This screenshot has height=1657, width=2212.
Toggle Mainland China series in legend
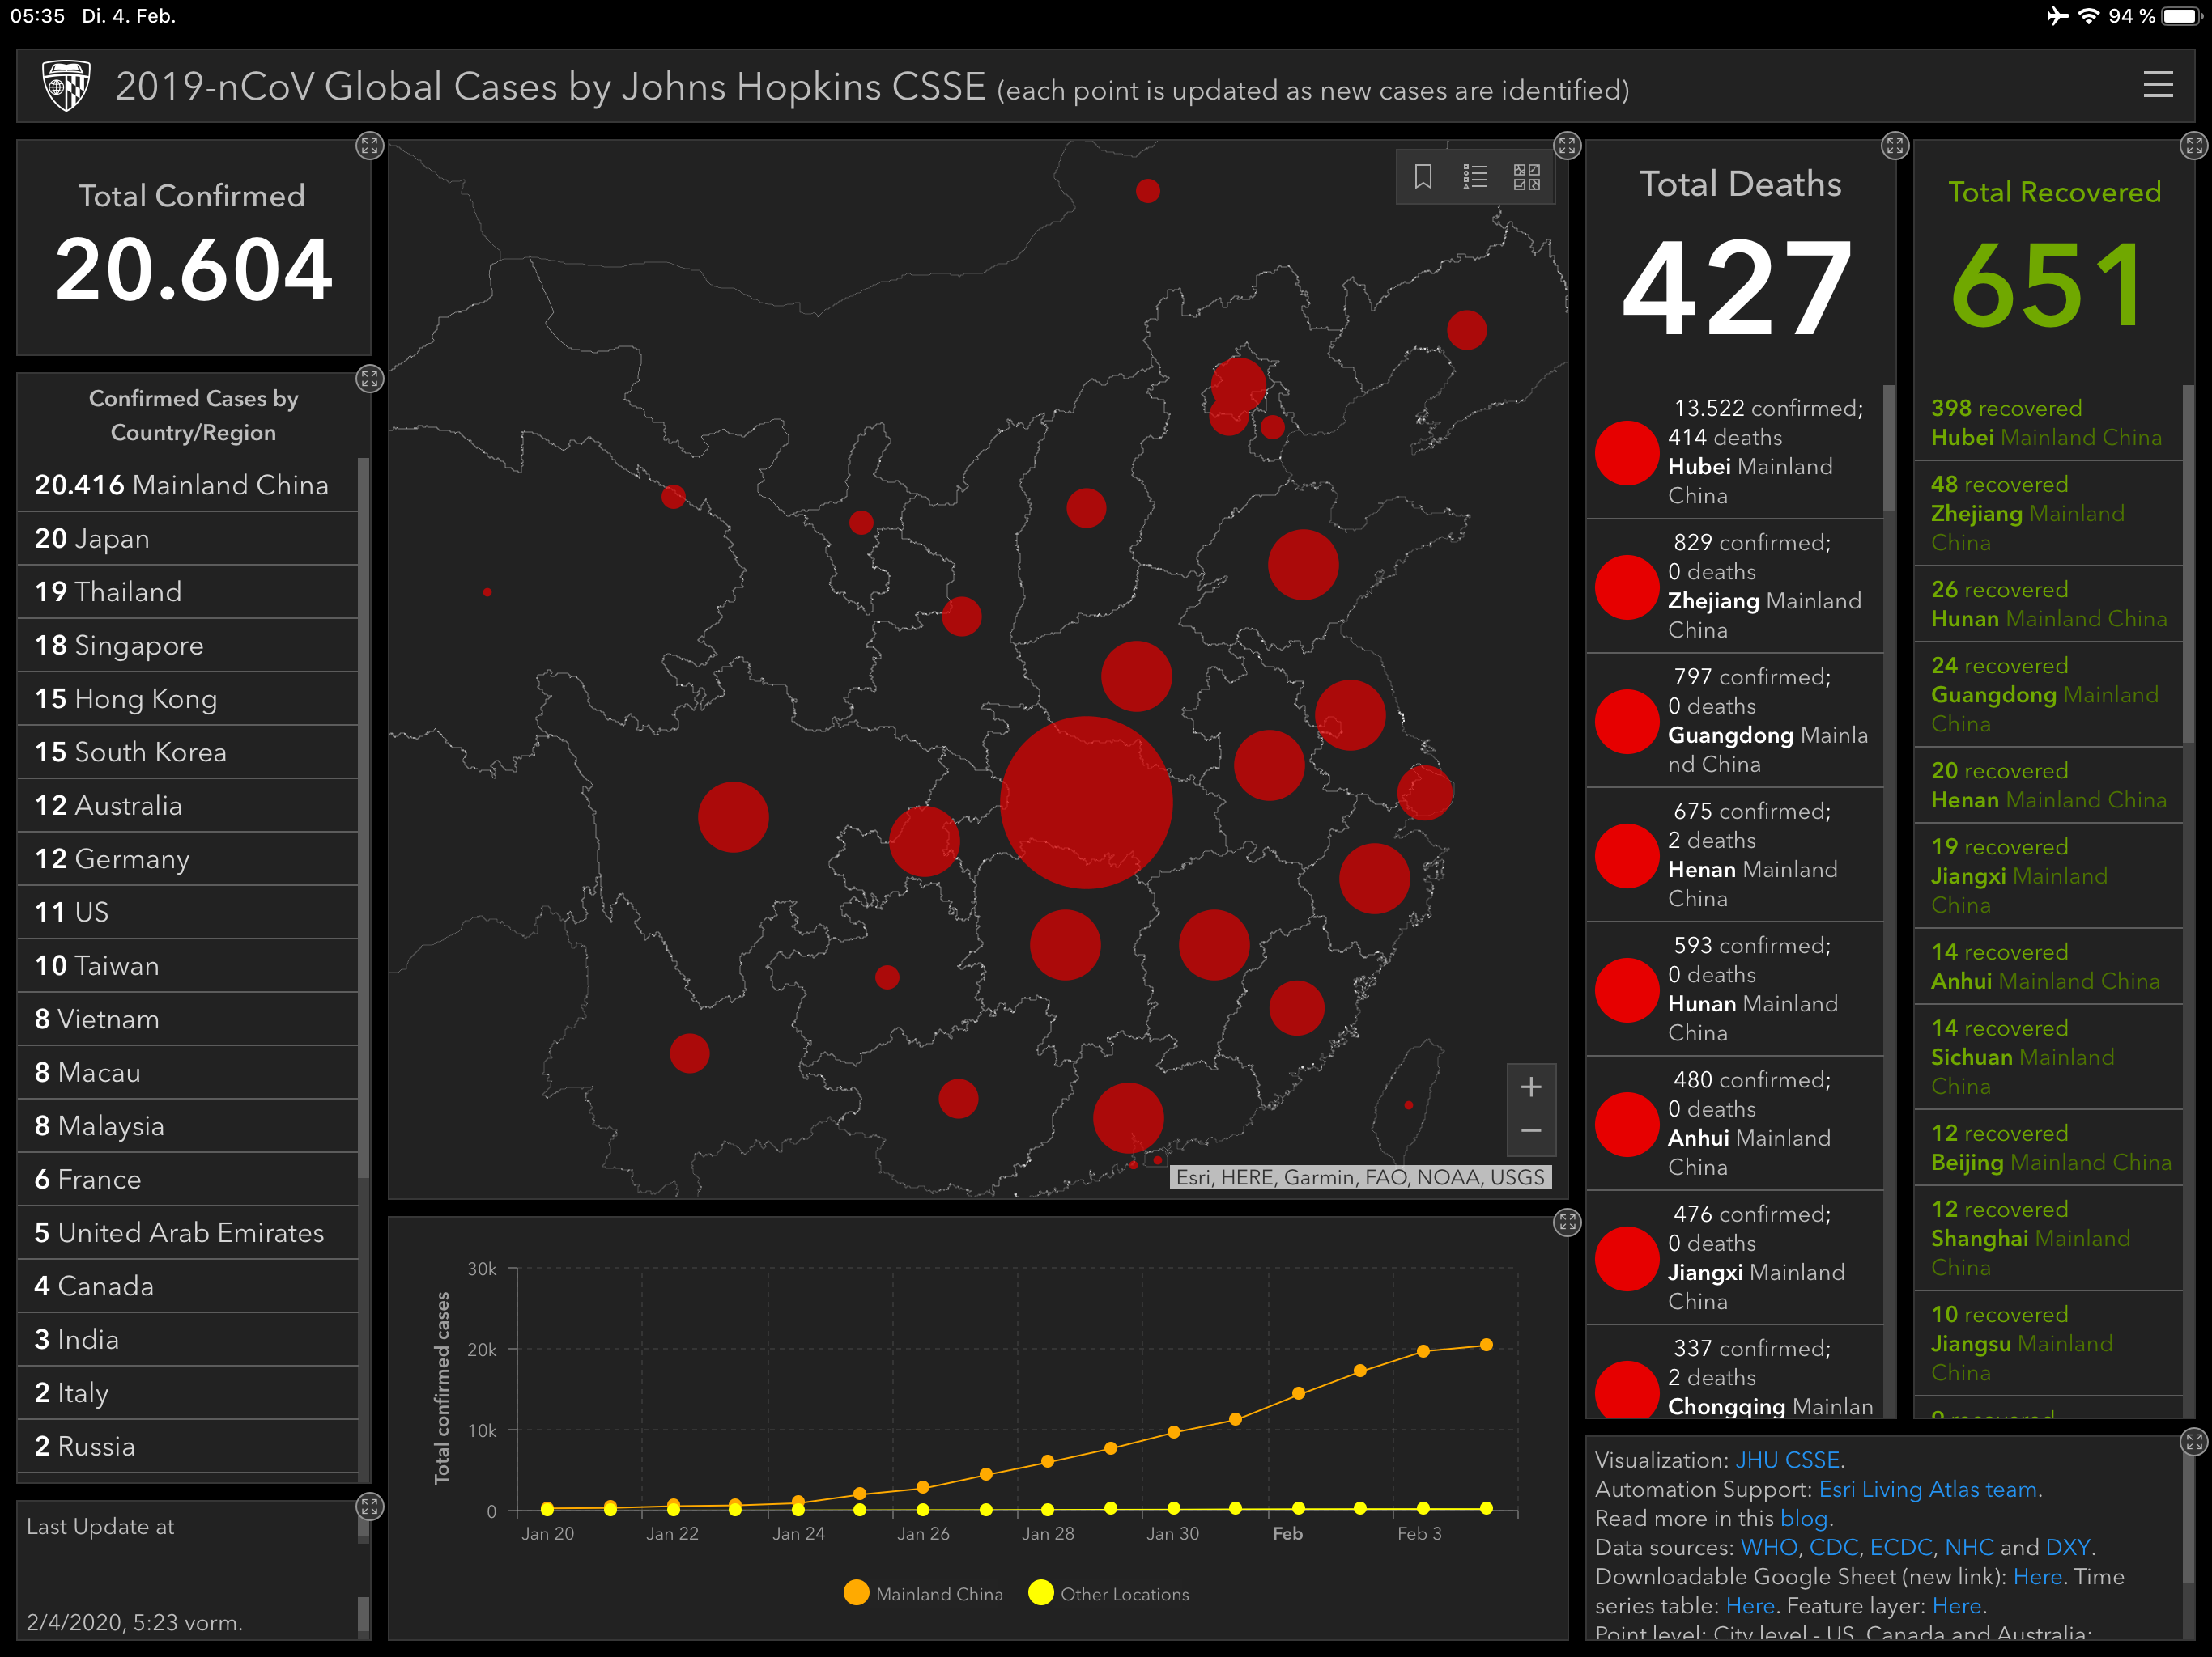[923, 1593]
